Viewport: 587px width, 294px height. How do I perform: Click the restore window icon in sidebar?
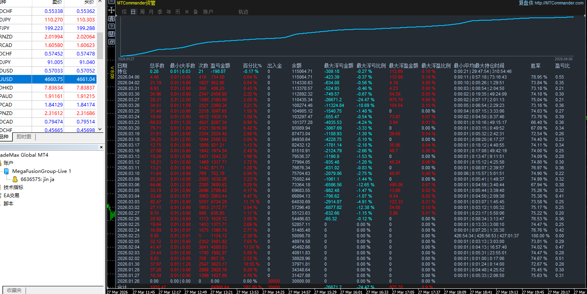(x=111, y=41)
